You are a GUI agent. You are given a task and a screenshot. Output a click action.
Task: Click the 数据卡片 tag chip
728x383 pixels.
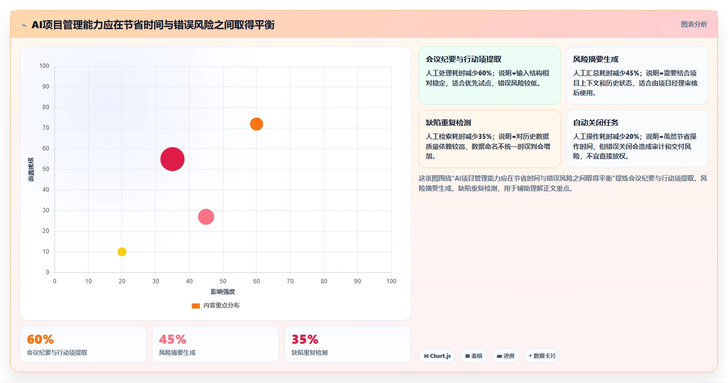coord(542,356)
